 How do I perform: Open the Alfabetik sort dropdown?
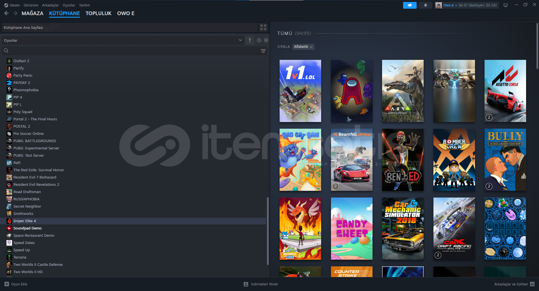click(303, 47)
